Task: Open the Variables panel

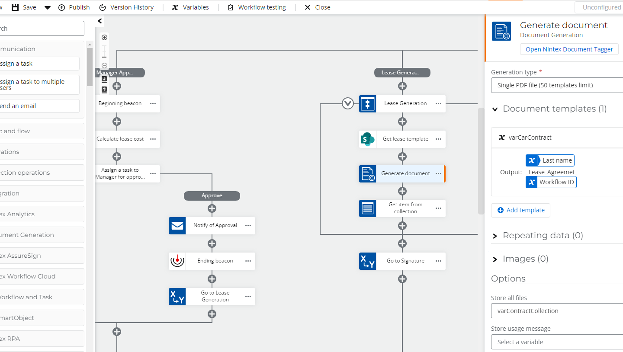Action: tap(190, 7)
